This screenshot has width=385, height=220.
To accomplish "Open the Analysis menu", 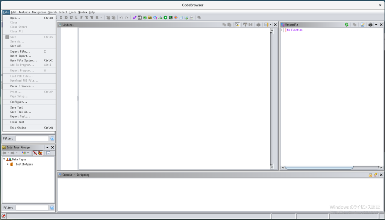I will click(x=24, y=12).
